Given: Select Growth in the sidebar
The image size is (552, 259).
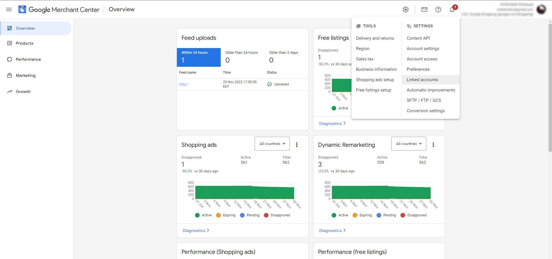Looking at the screenshot, I should [23, 92].
